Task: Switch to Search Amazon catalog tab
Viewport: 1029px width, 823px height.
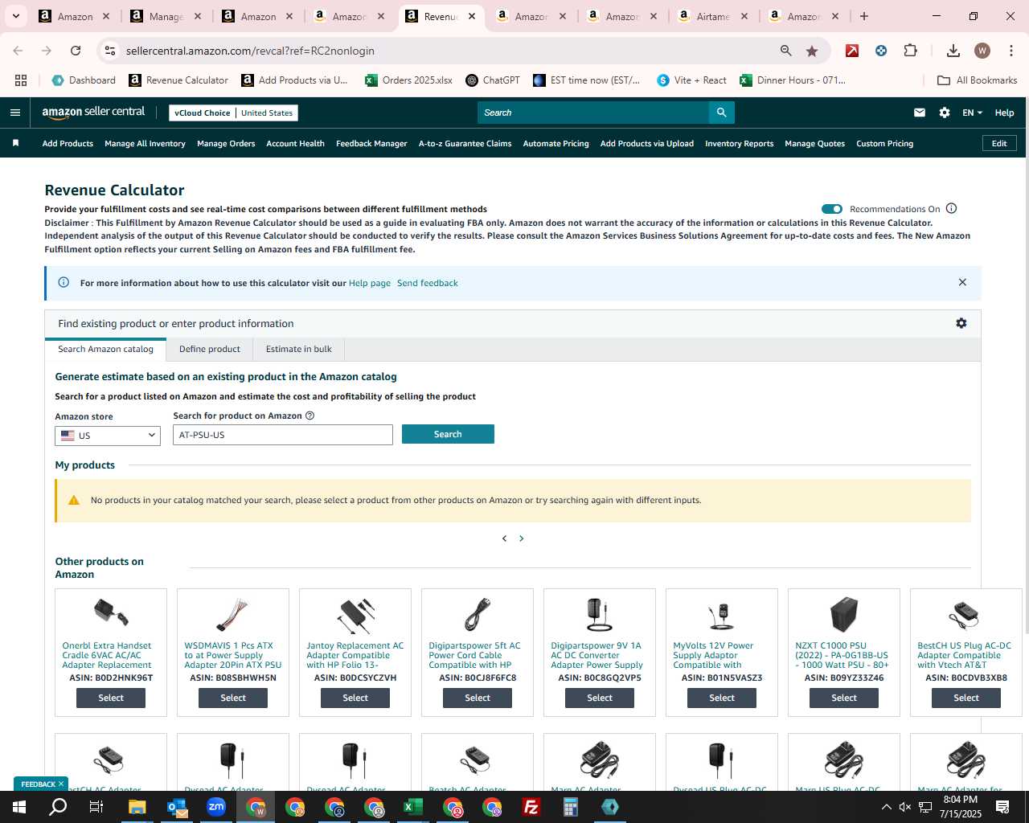Action: coord(105,349)
